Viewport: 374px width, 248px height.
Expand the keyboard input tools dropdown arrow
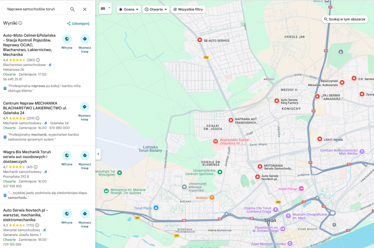[109, 8]
